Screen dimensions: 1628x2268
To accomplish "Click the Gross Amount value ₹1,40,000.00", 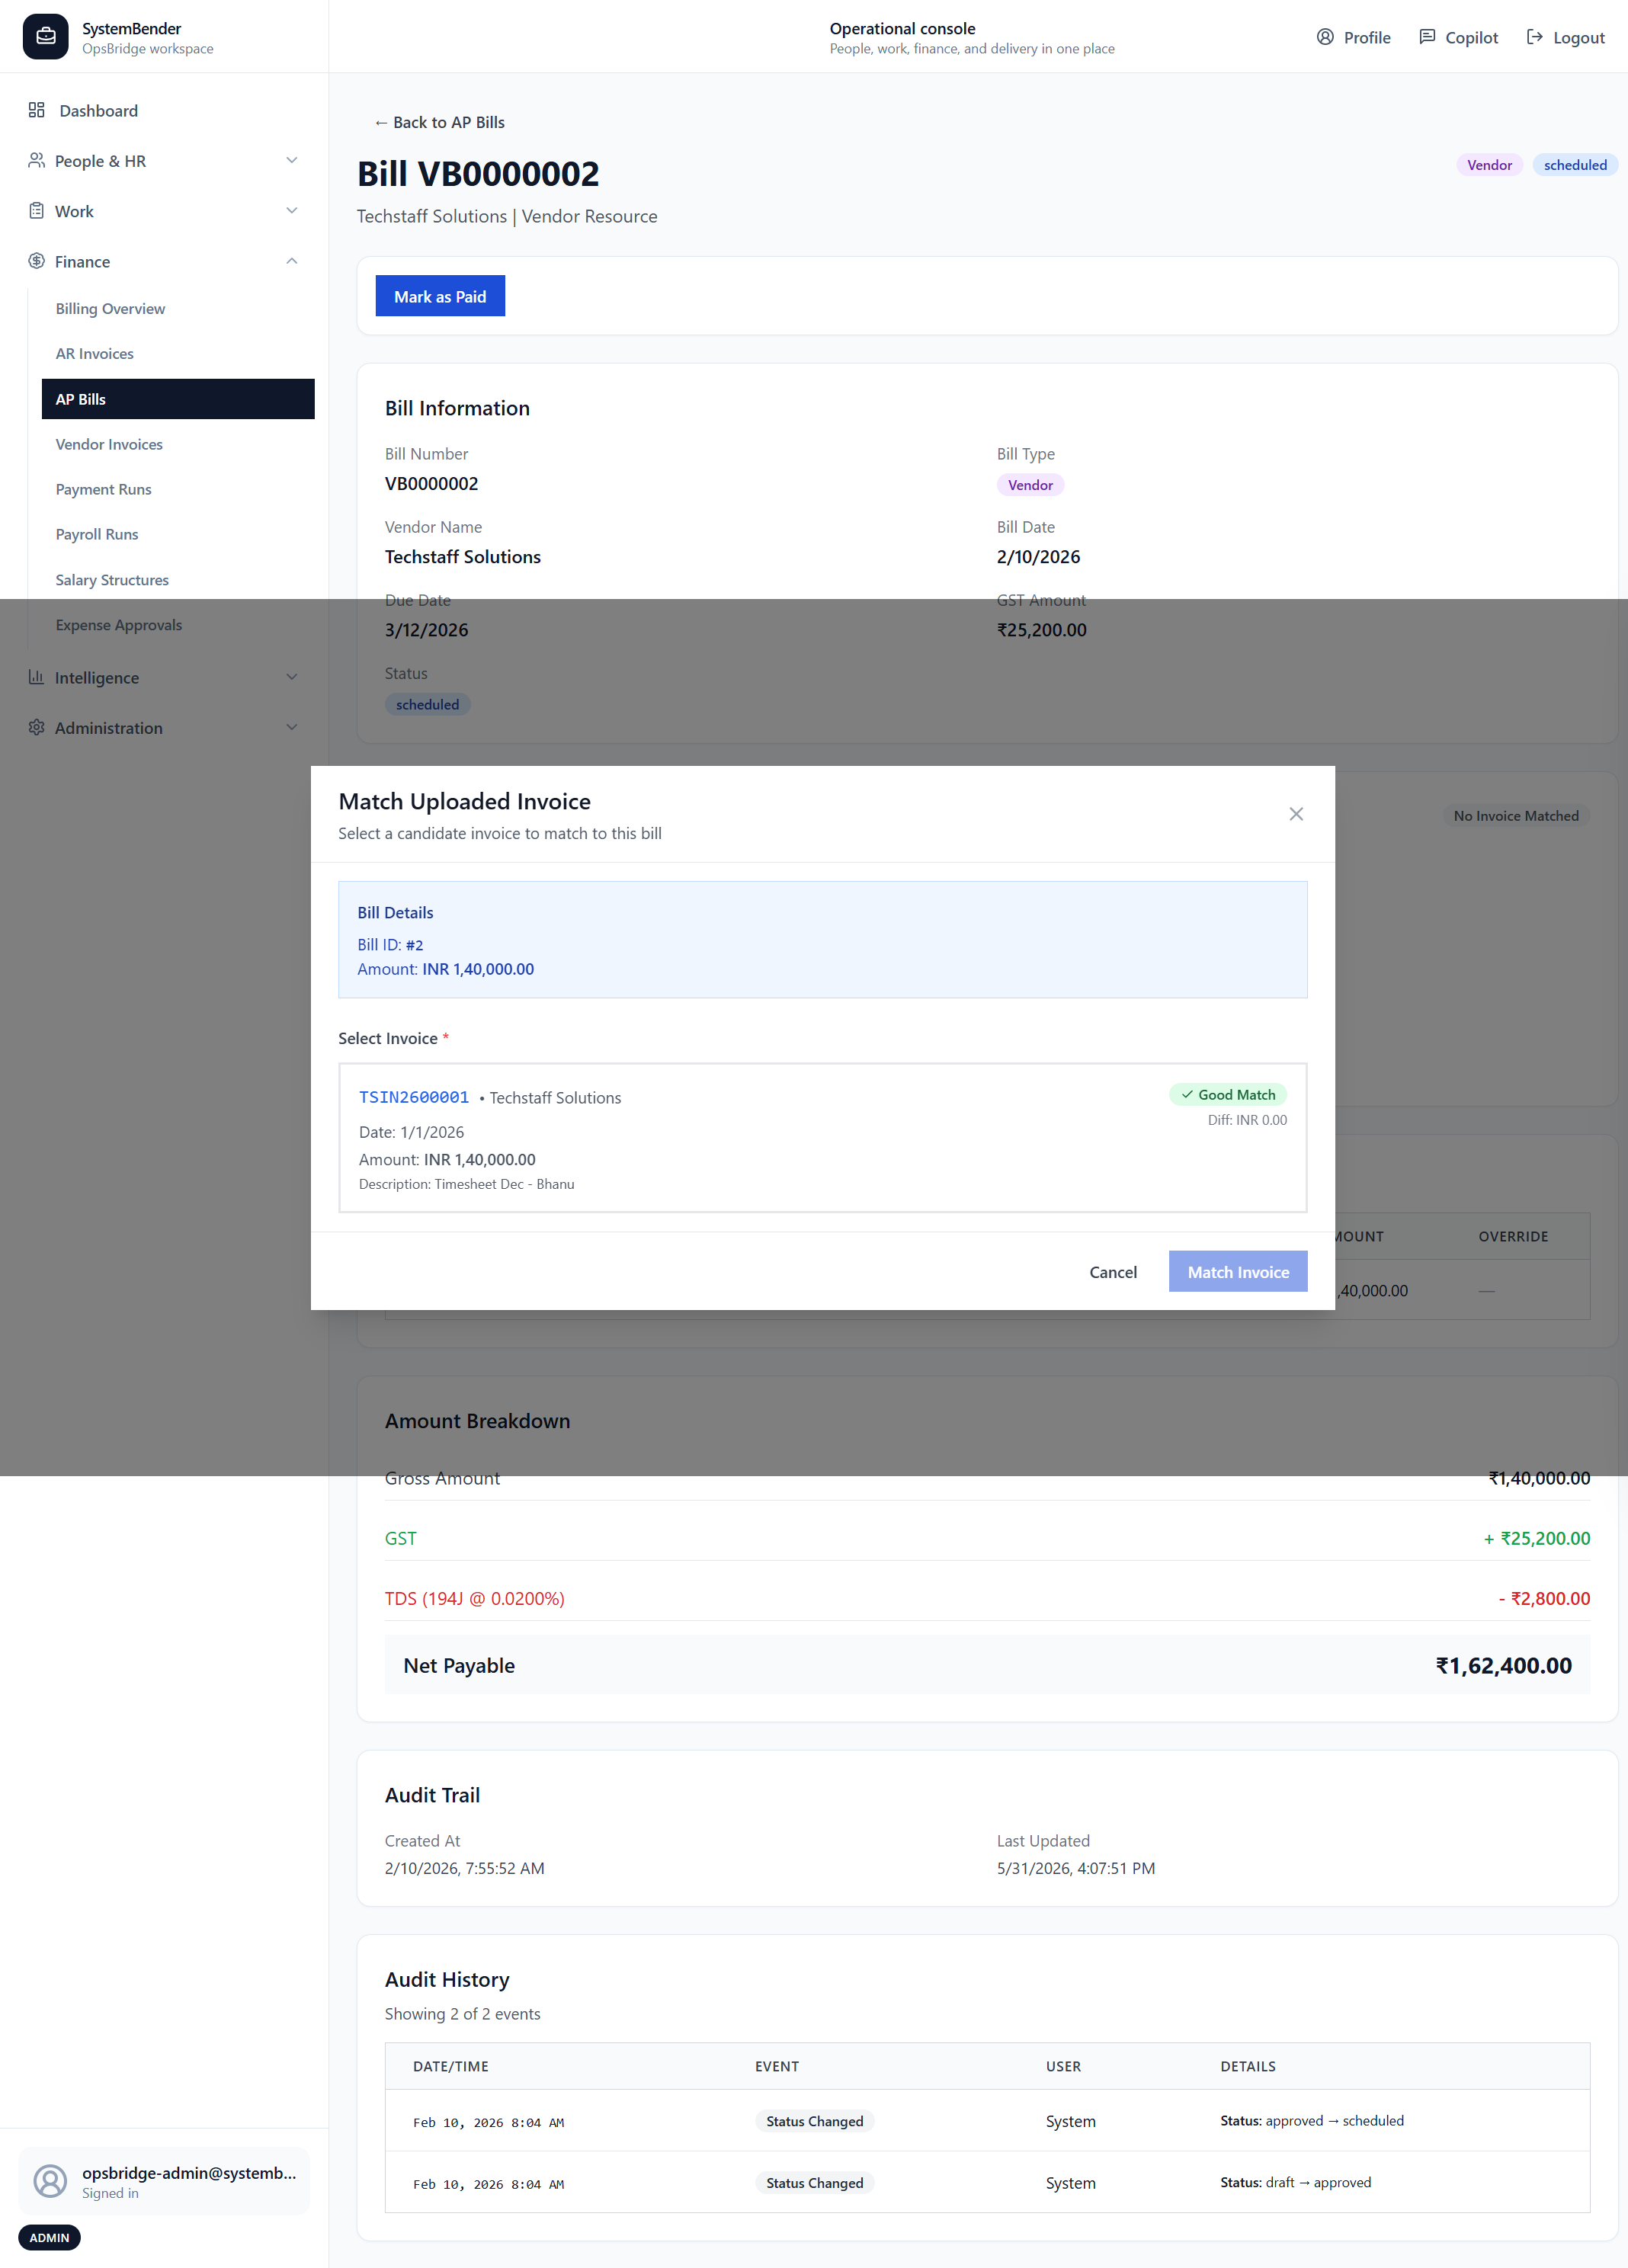I will tap(1539, 1478).
